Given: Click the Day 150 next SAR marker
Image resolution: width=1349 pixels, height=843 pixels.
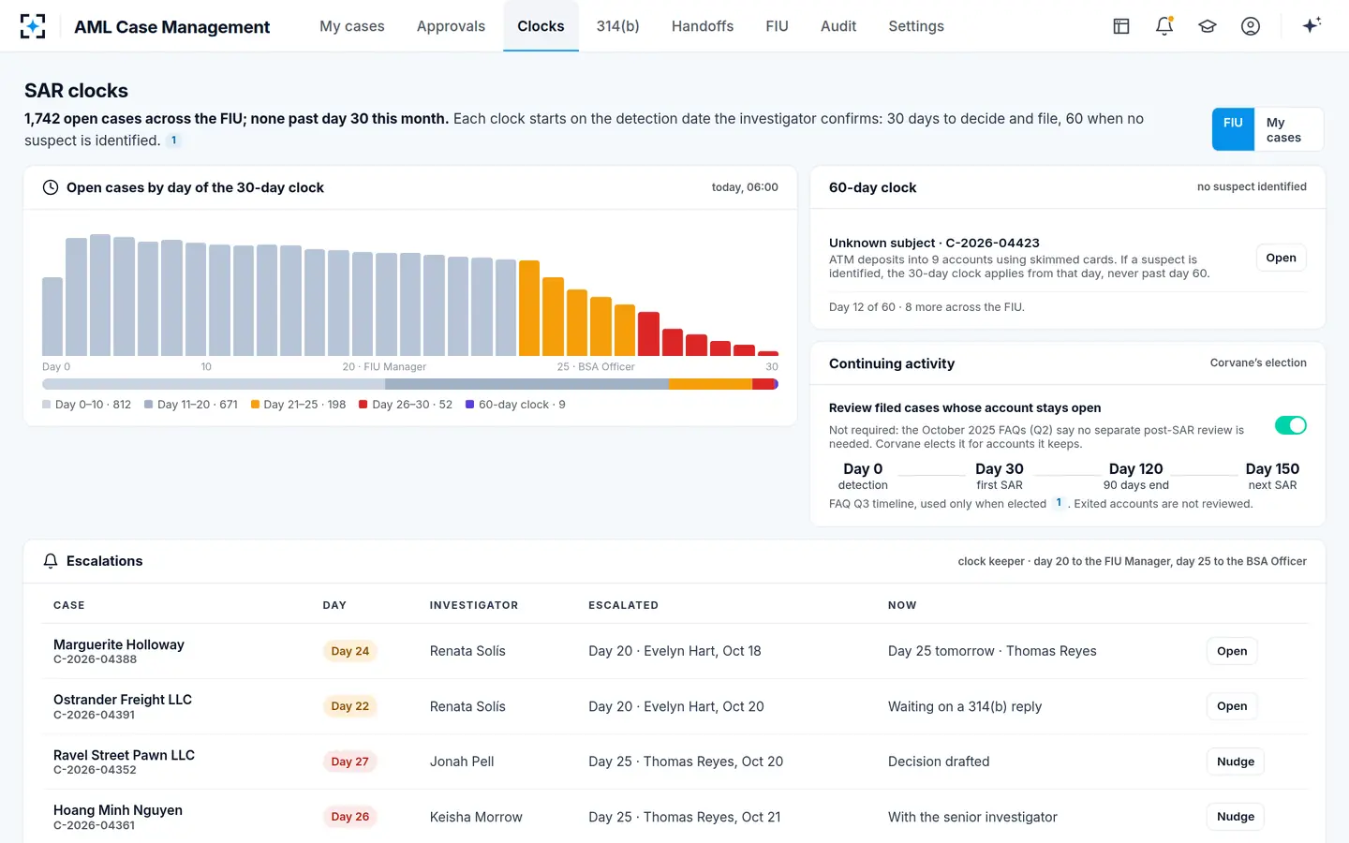Looking at the screenshot, I should click(1272, 476).
